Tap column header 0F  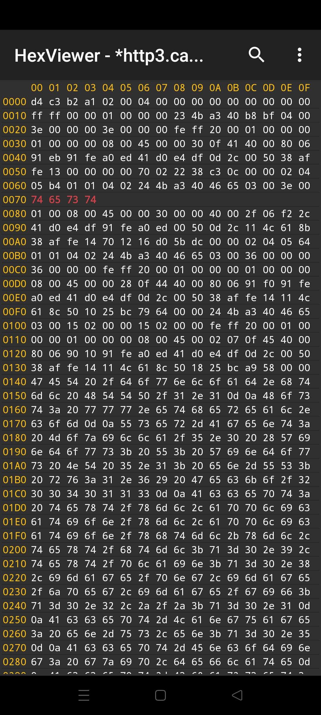tap(304, 88)
